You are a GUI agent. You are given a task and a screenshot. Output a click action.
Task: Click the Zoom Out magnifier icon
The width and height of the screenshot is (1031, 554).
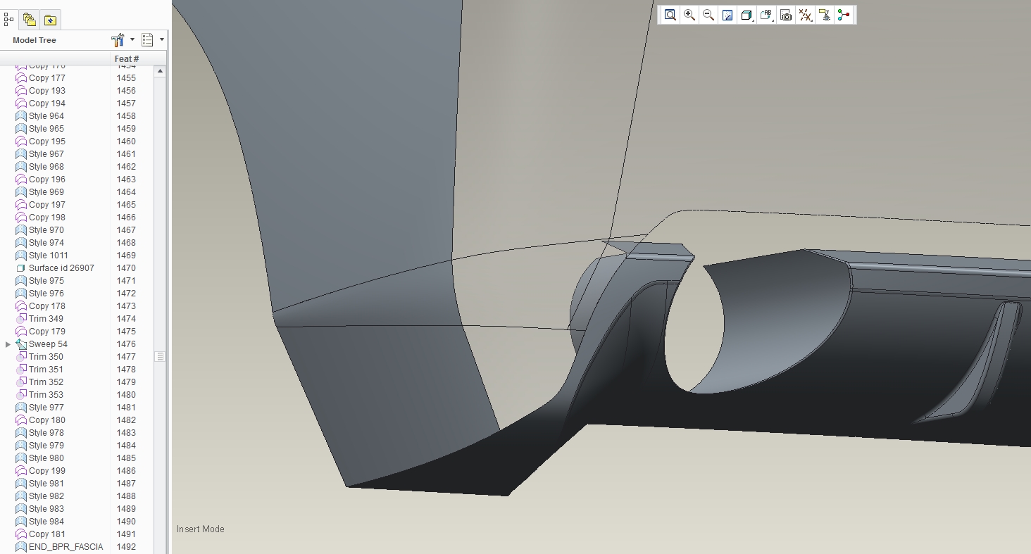[708, 15]
